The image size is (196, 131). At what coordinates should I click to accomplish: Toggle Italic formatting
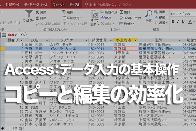(178, 22)
